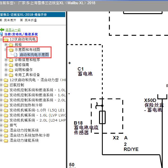The image size is (168, 168).
Task: Select the 混合动力储能系统 item
Action: point(24,140)
